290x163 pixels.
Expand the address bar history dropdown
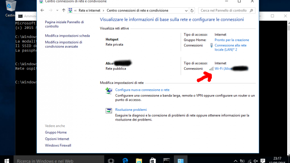[186, 11]
